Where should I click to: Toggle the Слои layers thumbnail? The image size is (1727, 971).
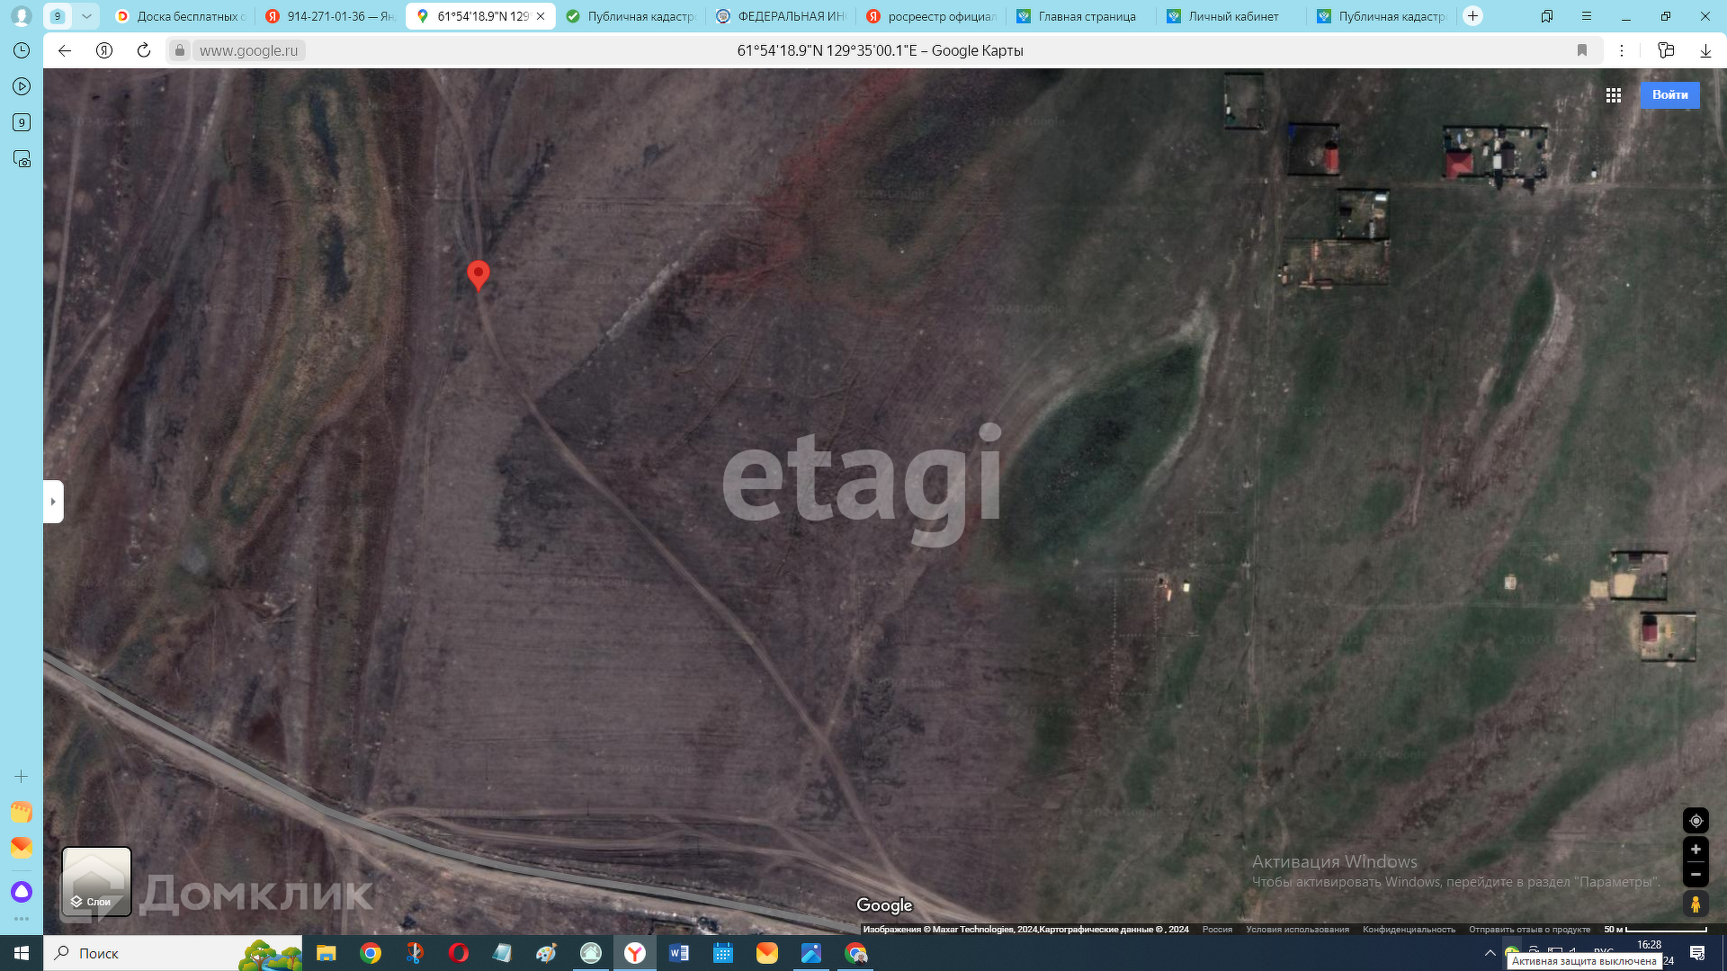click(x=96, y=881)
